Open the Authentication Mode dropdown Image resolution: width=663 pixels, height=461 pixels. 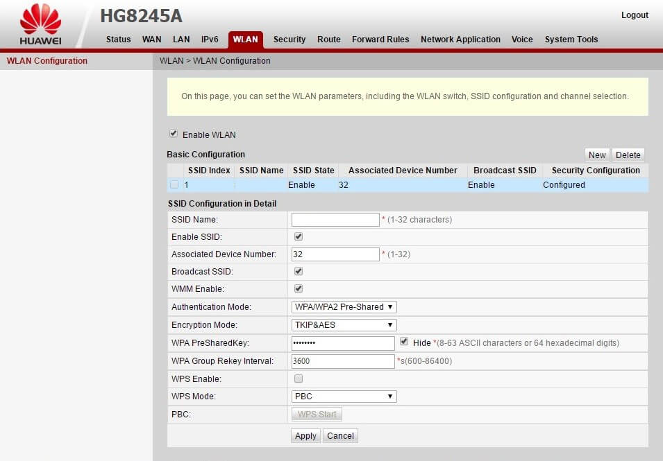tap(344, 307)
